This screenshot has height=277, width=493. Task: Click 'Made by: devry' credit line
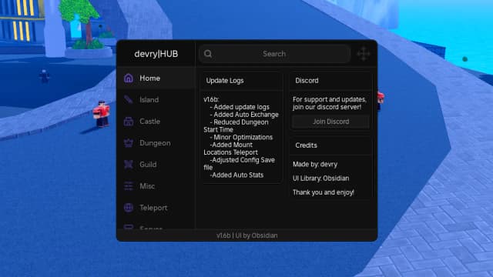tap(315, 164)
